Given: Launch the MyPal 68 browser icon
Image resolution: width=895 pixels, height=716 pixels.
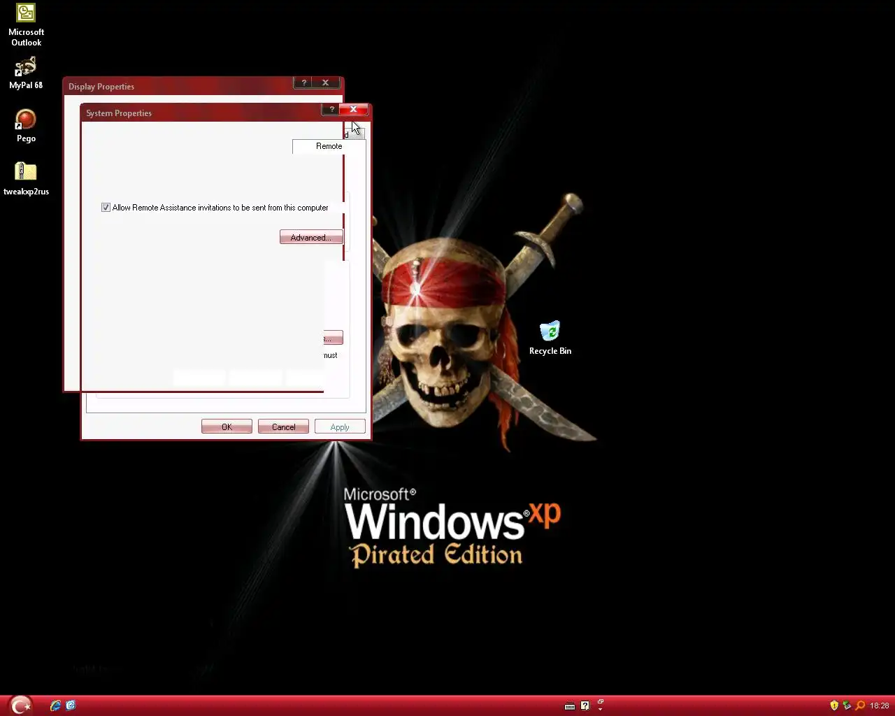Looking at the screenshot, I should point(26,73).
